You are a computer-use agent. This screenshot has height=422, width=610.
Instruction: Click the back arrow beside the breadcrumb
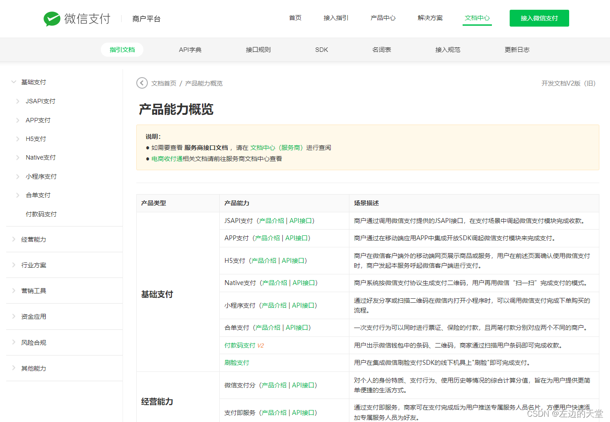pos(142,83)
